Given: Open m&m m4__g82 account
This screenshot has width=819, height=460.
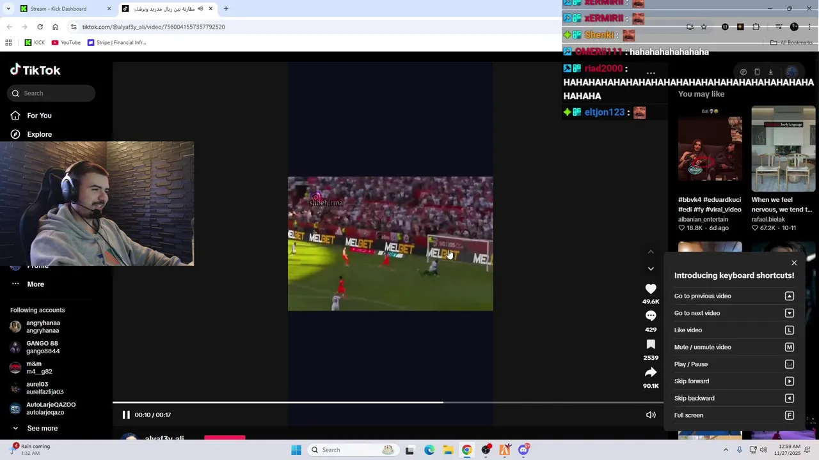Looking at the screenshot, I should coord(38,367).
